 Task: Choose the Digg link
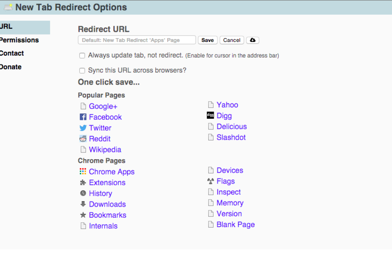pyautogui.click(x=224, y=116)
